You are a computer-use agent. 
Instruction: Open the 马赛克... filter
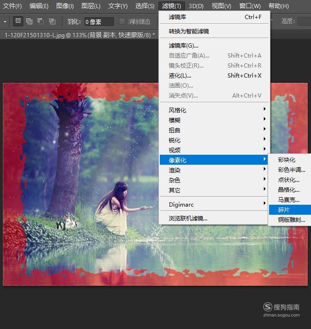point(290,200)
